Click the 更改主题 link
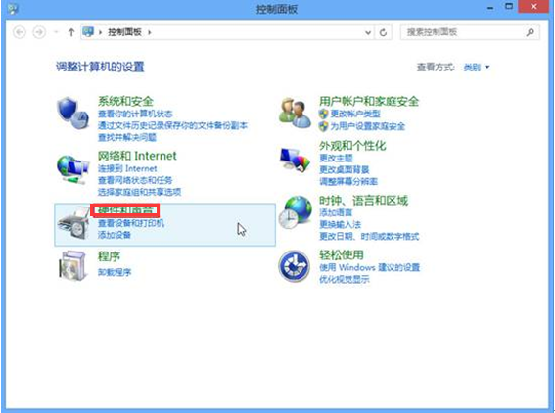 click(x=336, y=158)
